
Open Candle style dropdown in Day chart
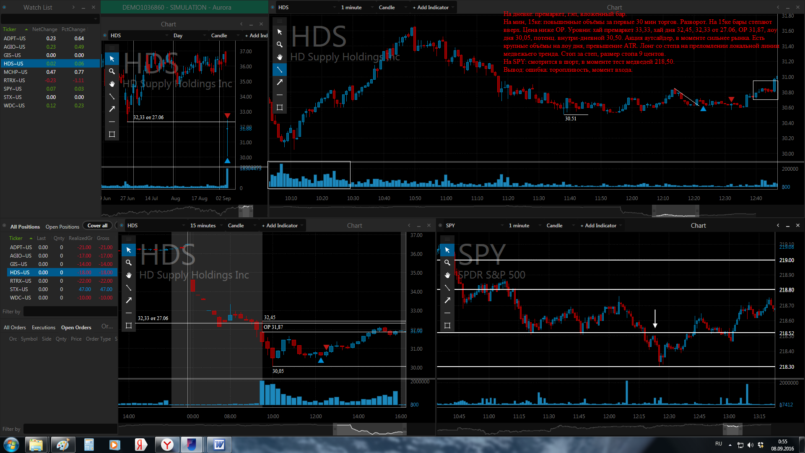click(x=225, y=35)
